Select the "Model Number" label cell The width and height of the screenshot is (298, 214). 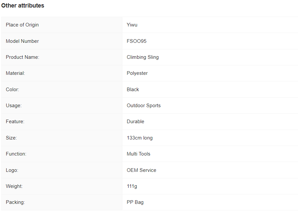[x=22, y=41]
